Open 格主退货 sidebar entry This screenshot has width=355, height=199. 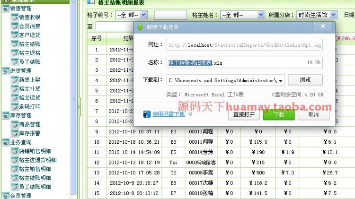point(29,97)
